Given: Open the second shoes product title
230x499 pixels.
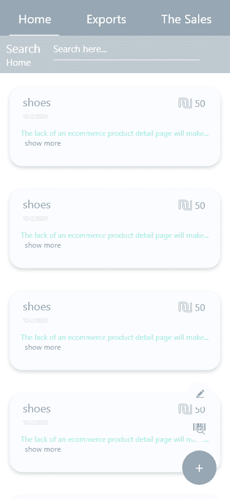Looking at the screenshot, I should 37,205.
